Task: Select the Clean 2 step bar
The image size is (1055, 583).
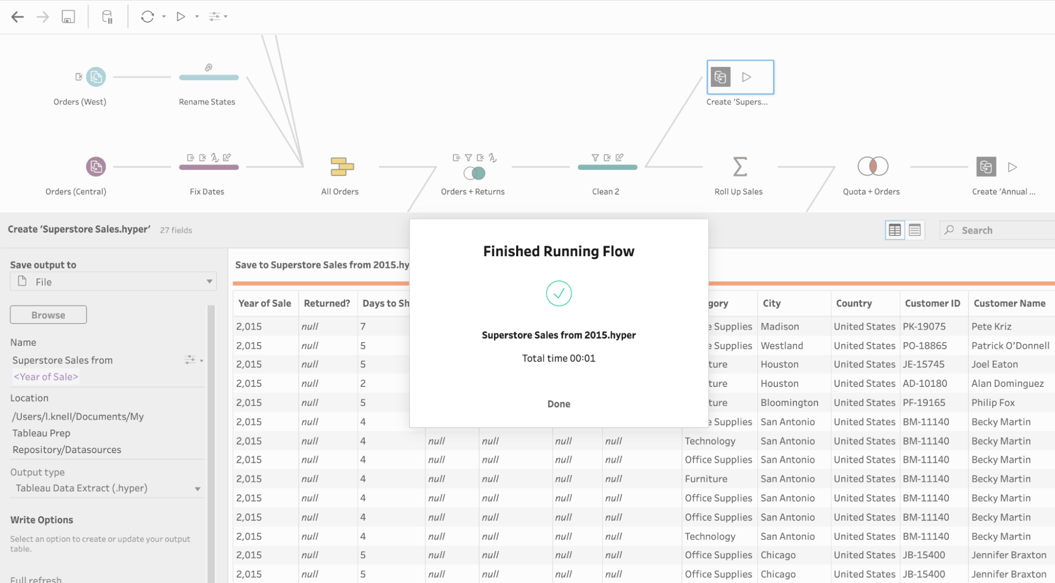Action: [607, 167]
